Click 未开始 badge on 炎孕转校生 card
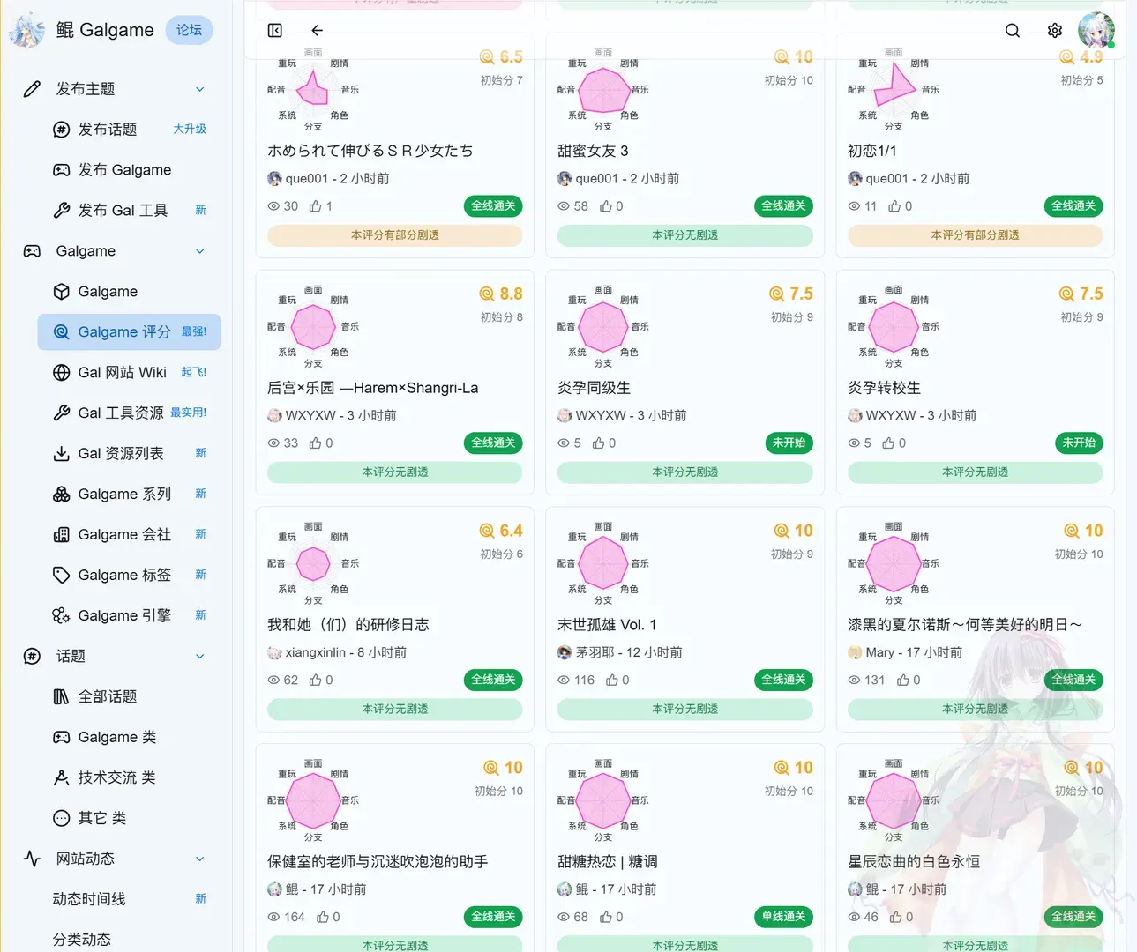Screen dimensions: 1137x952 tap(1079, 443)
